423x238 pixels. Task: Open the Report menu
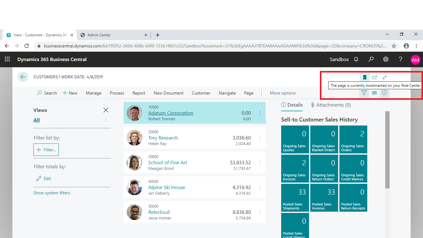(x=139, y=93)
